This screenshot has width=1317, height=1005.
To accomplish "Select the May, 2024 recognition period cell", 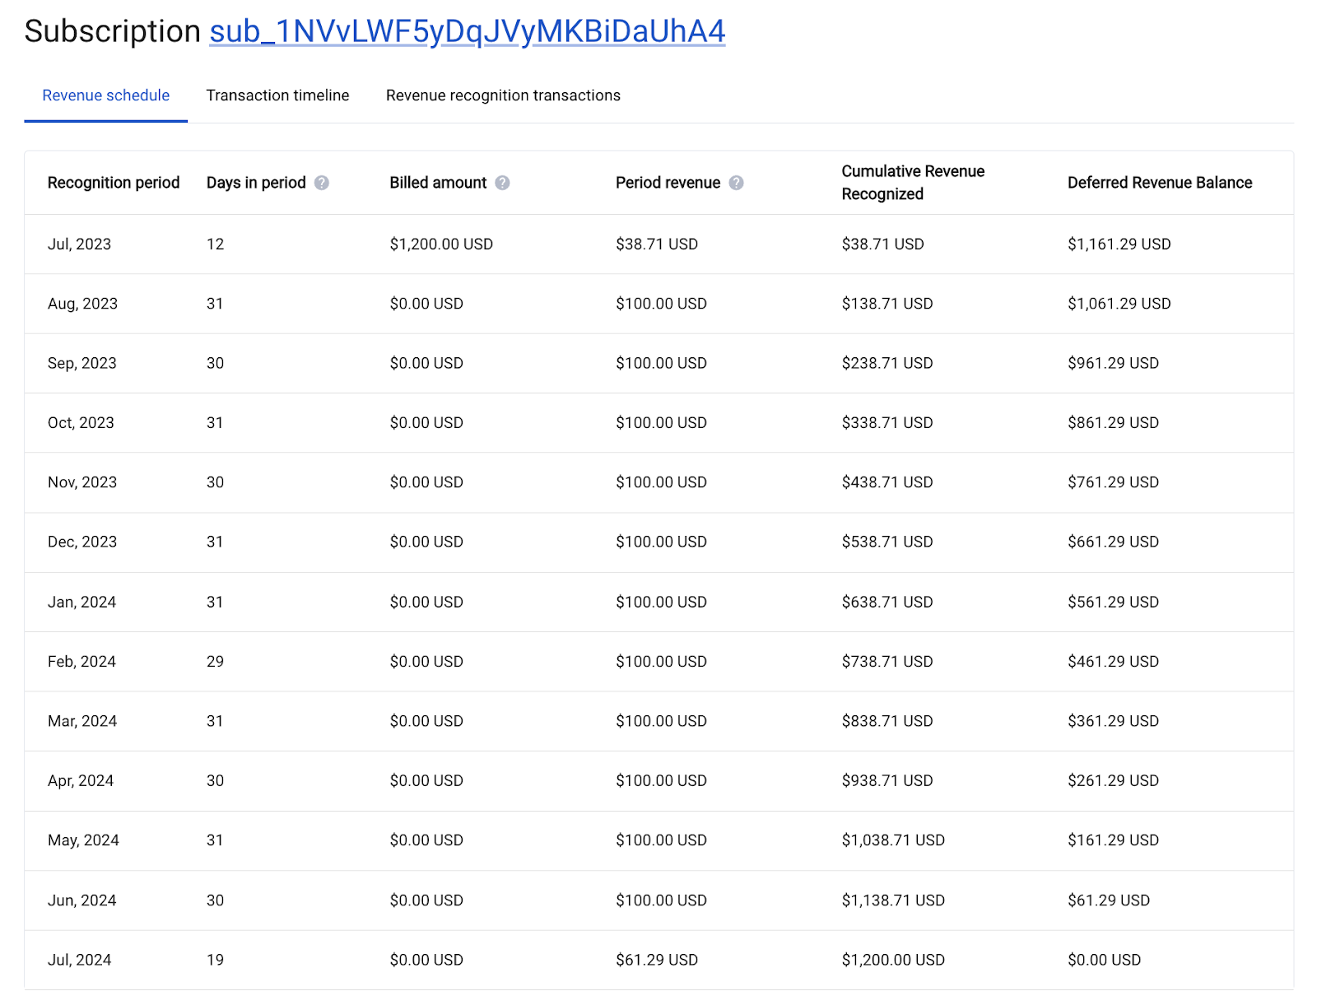I will tap(83, 840).
